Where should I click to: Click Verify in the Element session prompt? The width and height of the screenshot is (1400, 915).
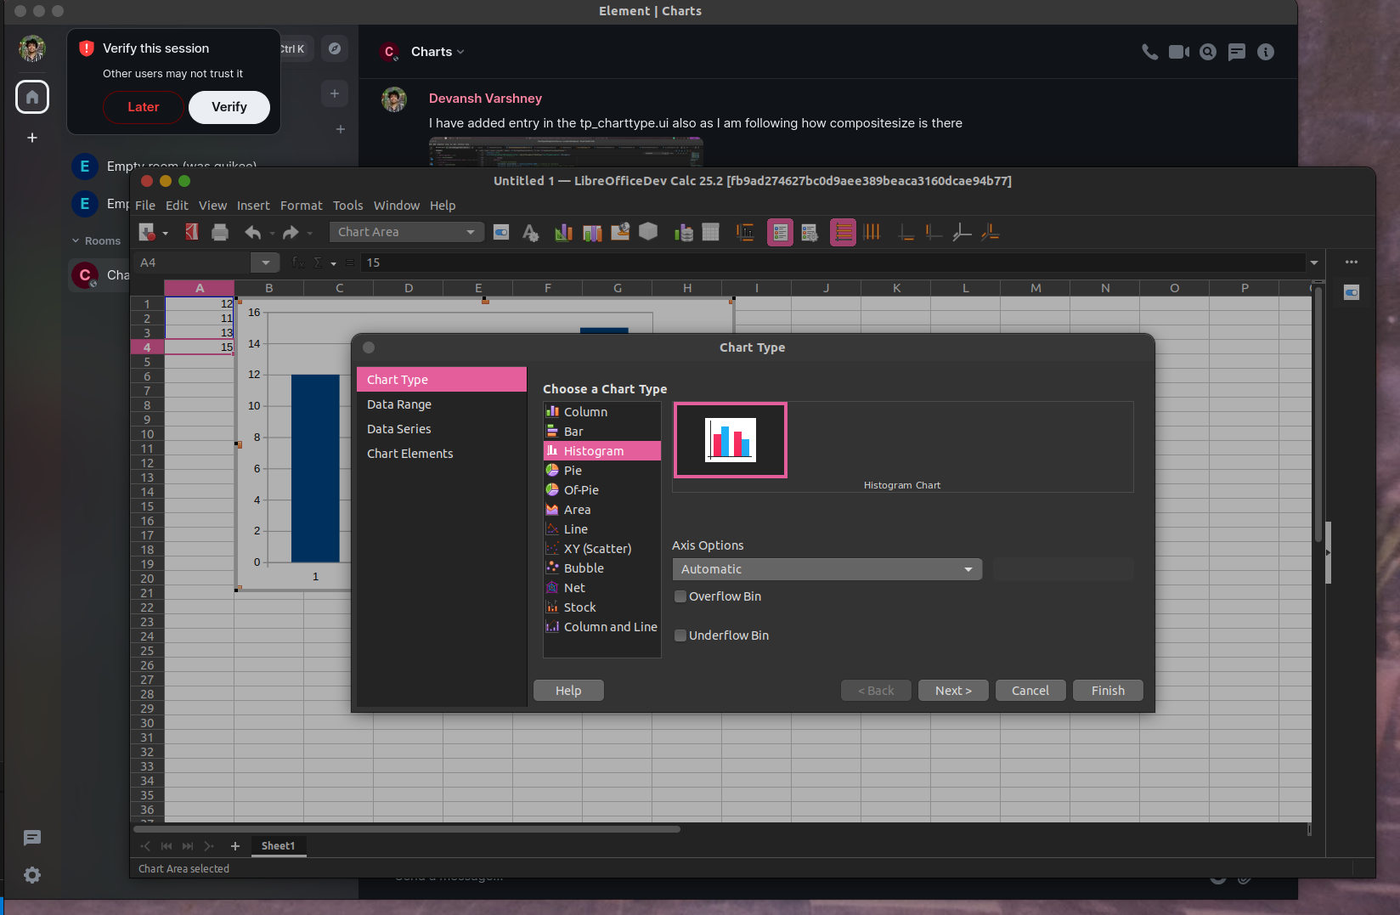pyautogui.click(x=229, y=107)
